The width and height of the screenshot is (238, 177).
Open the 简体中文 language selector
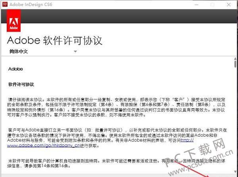click(43, 51)
